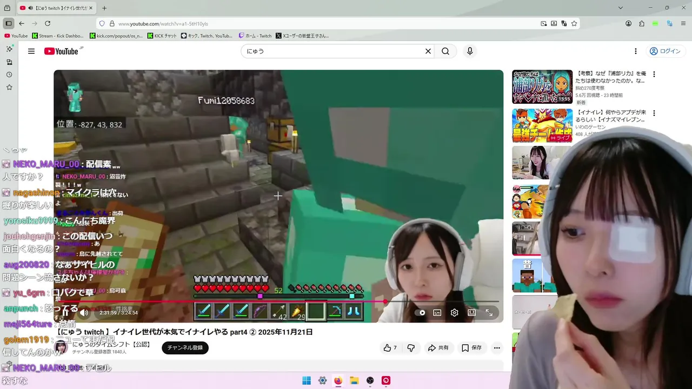Open Settings gear in the taskbar
This screenshot has width=692, height=389.
[x=322, y=380]
